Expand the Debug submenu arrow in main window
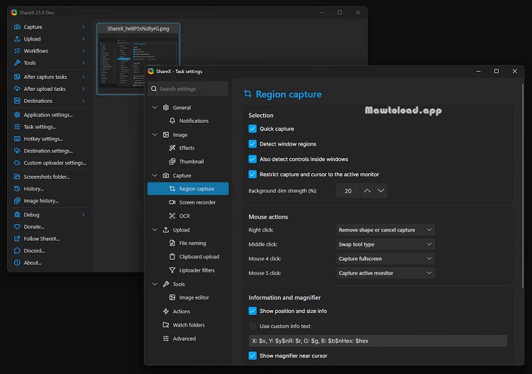532x374 pixels. click(83, 214)
